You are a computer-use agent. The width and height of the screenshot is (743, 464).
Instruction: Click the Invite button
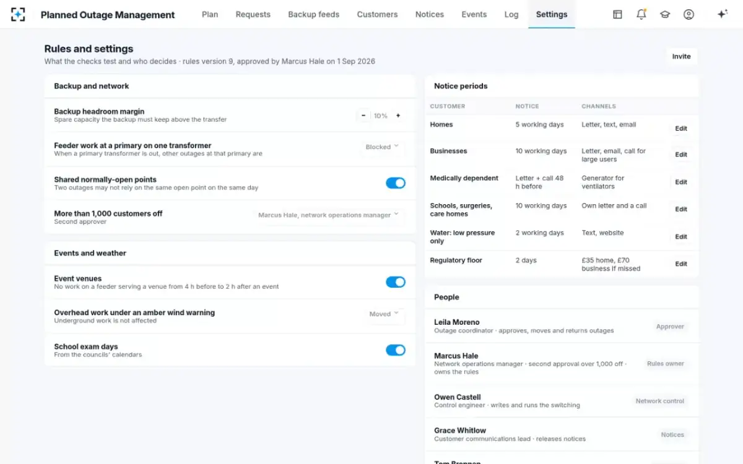(x=681, y=56)
